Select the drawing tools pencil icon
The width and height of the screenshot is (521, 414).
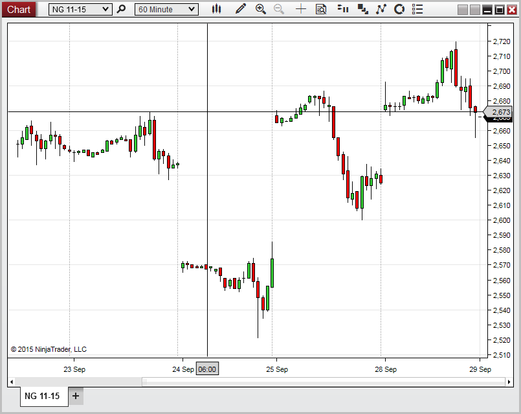tap(241, 9)
